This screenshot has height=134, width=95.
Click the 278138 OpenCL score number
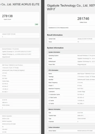pos(7,16)
